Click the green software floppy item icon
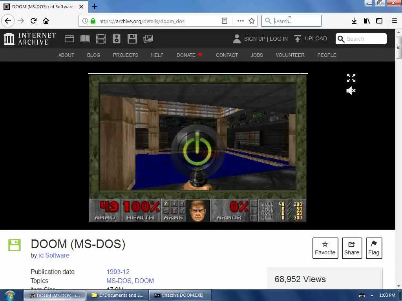The width and height of the screenshot is (402, 301). (x=15, y=245)
